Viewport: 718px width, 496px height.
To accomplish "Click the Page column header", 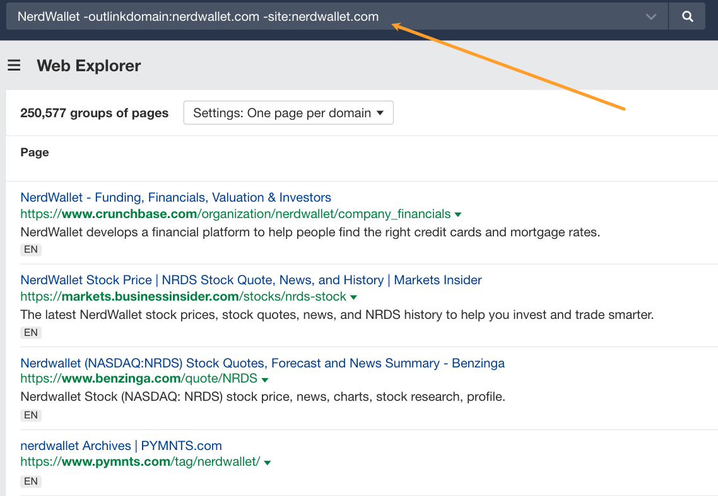I will pos(35,152).
